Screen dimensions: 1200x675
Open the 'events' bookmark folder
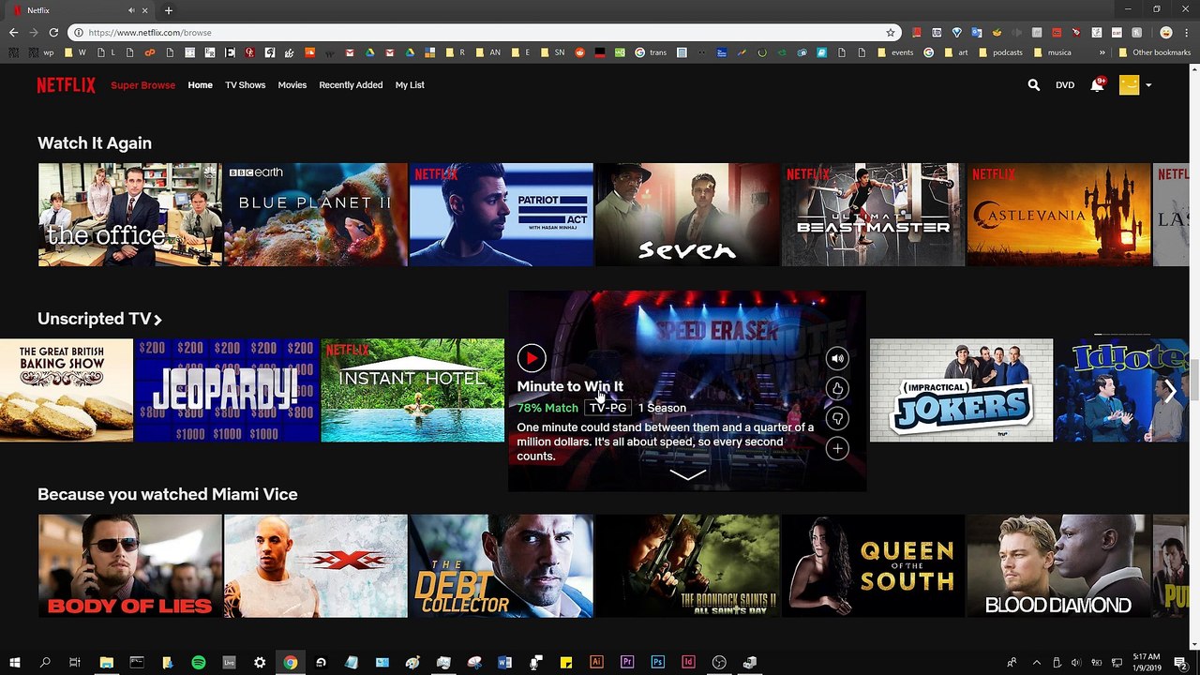[895, 52]
